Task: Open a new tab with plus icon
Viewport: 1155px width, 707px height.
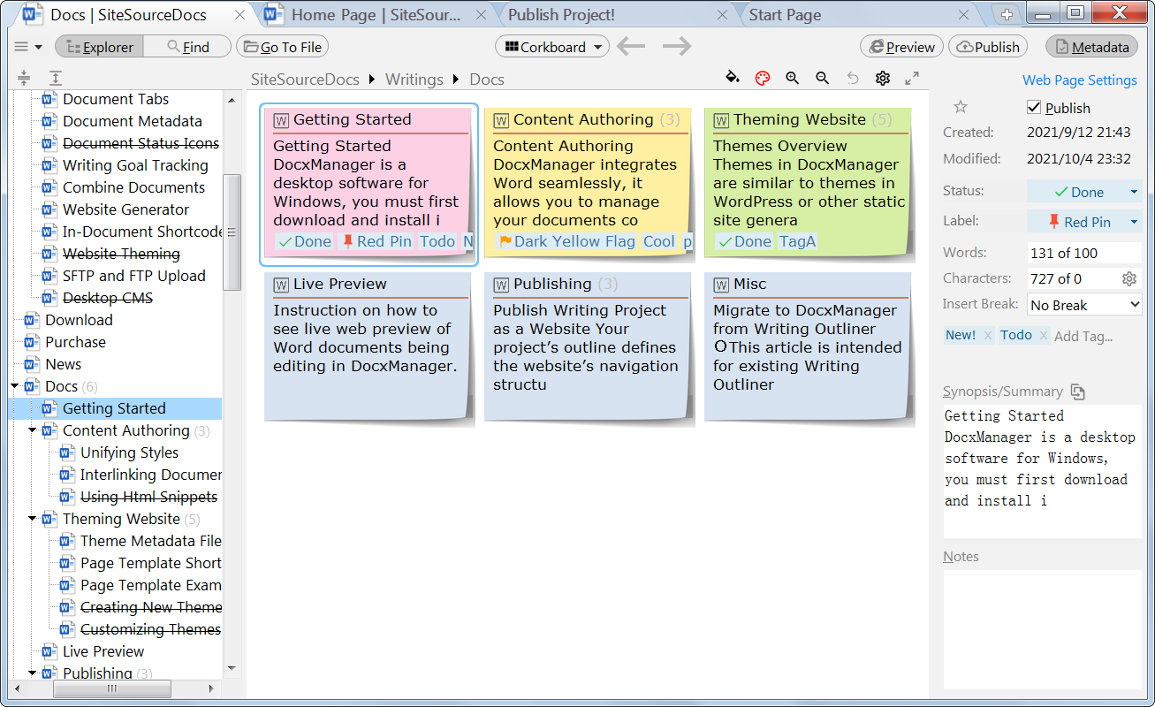Action: 1006,14
